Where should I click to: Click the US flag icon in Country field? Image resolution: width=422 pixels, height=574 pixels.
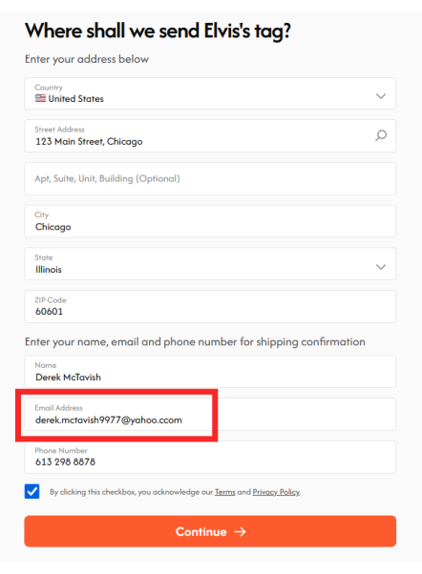click(x=40, y=98)
